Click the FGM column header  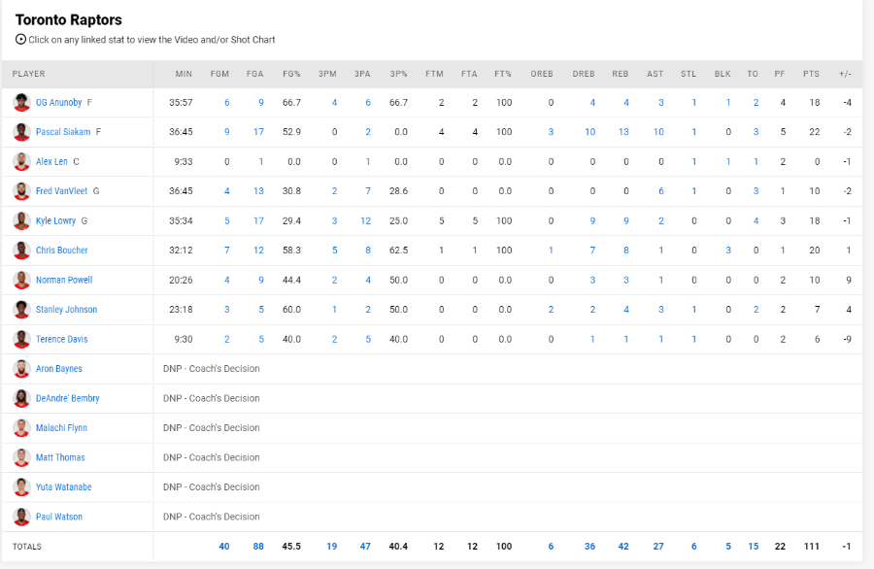pyautogui.click(x=219, y=74)
